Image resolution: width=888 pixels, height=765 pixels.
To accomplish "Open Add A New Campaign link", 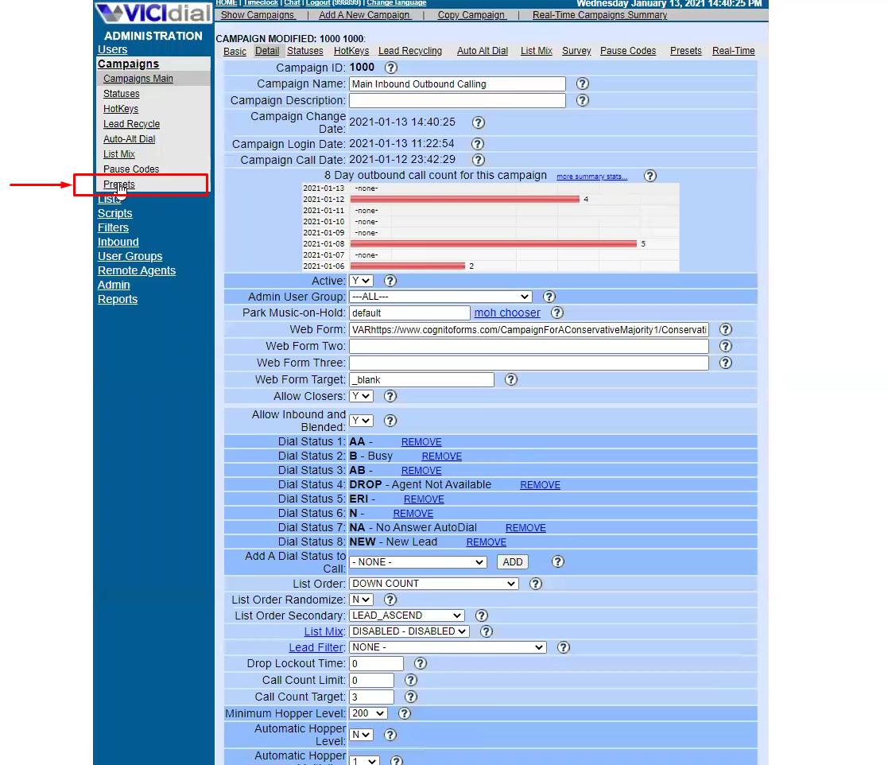I will tap(365, 15).
